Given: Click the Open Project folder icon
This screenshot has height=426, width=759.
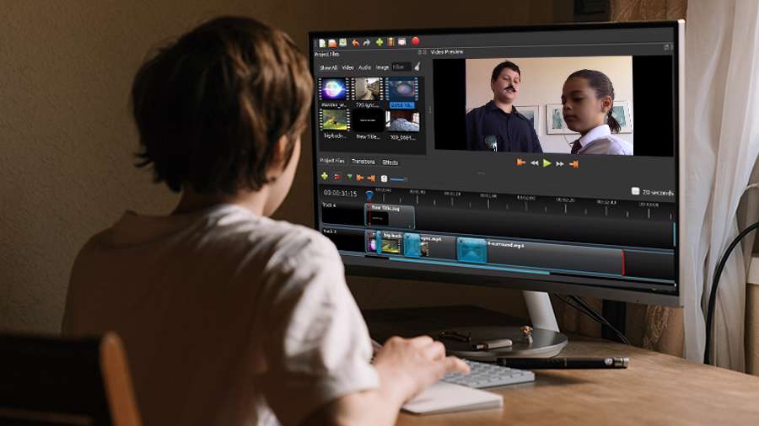Looking at the screenshot, I should pyautogui.click(x=332, y=44).
